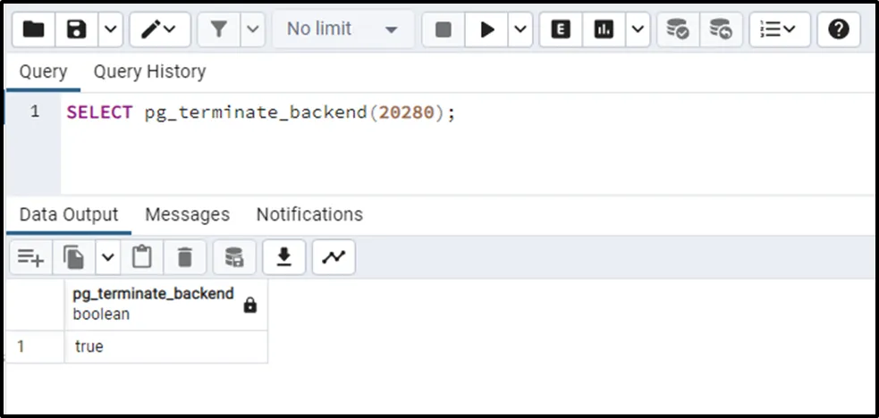Click the Explain Analyze chart icon
The height and width of the screenshot is (418, 879).
pos(604,29)
